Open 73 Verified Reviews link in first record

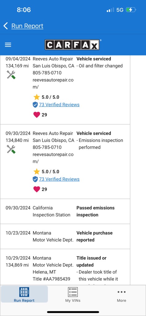(59, 105)
